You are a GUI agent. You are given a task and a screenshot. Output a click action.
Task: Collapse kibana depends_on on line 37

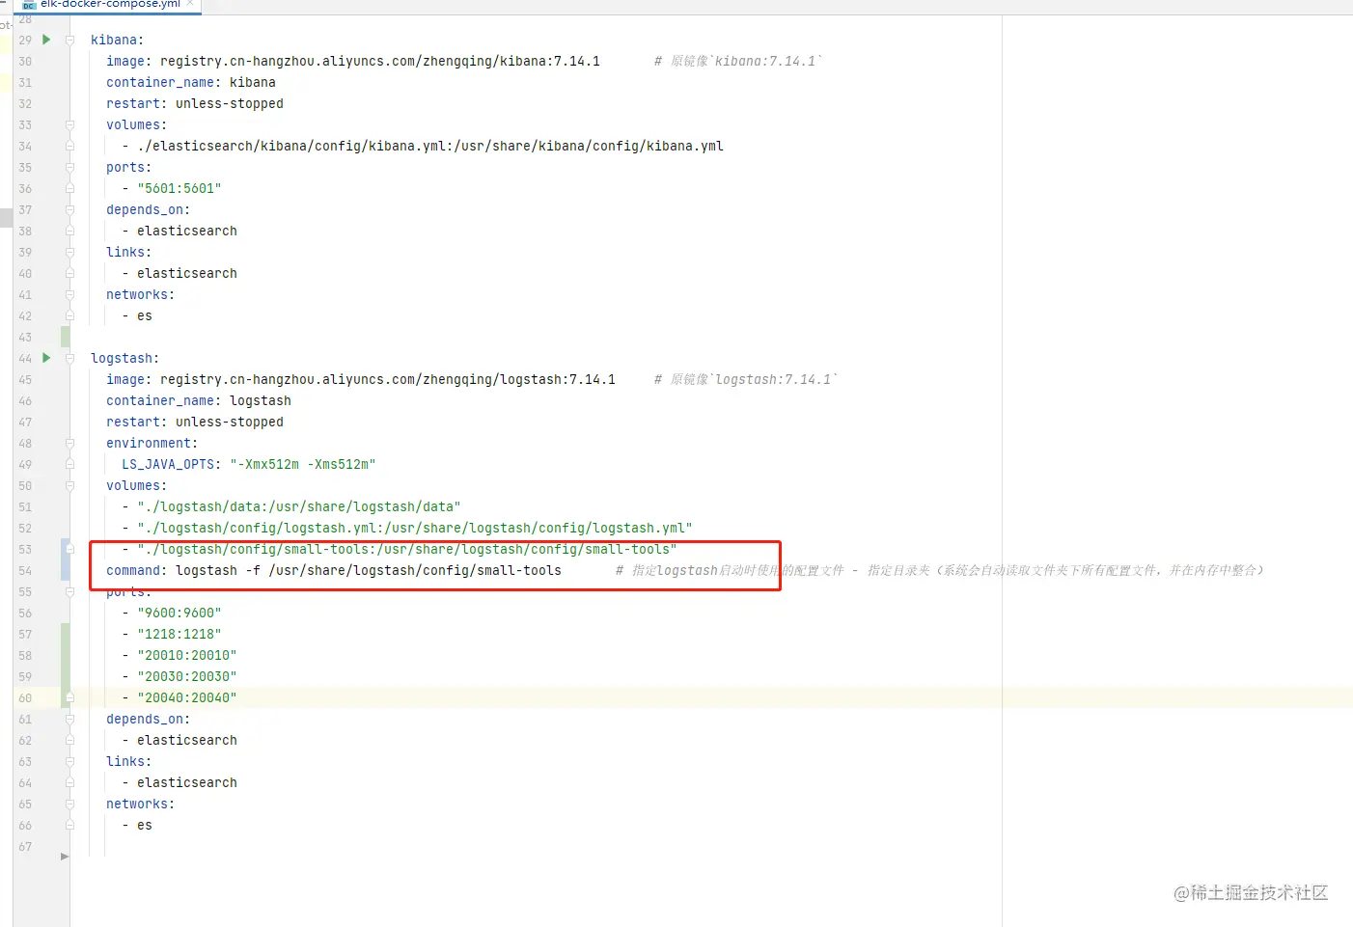coord(69,209)
